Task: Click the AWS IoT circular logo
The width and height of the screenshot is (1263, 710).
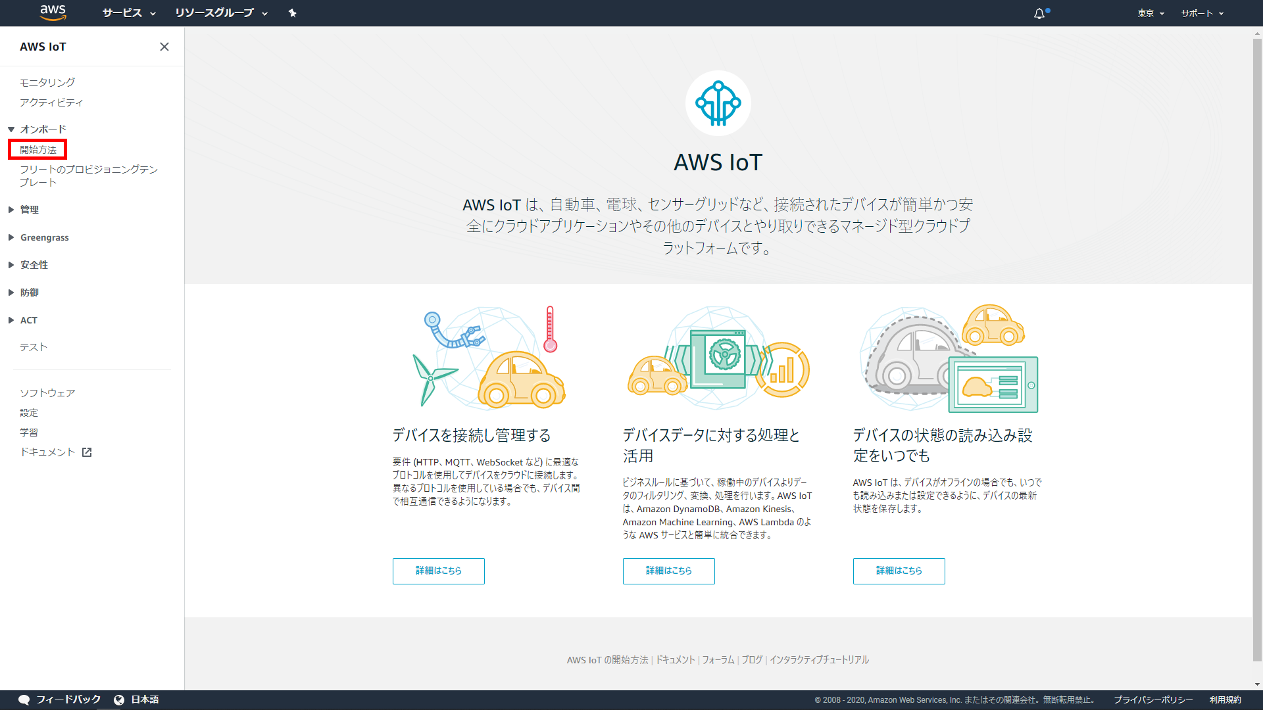Action: [x=718, y=103]
